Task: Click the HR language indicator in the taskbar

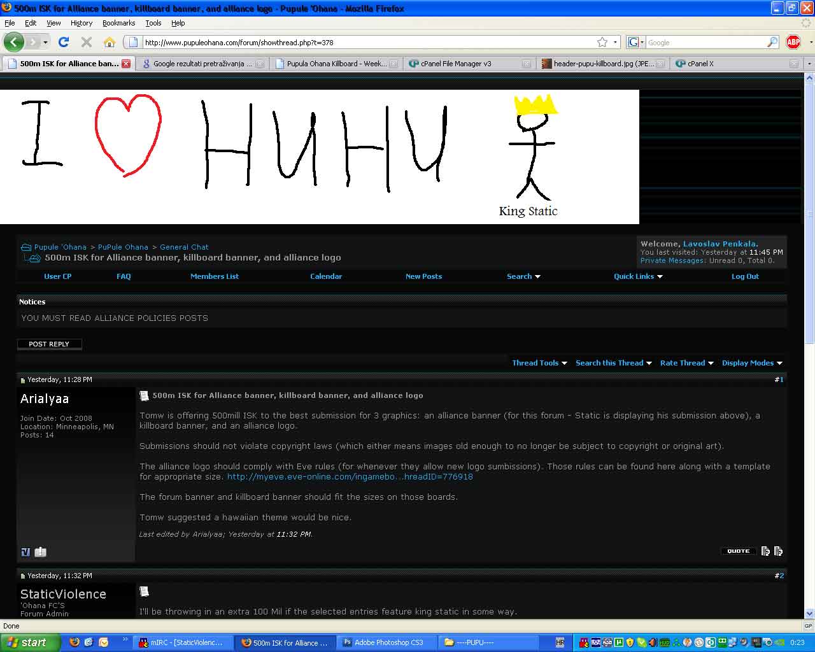Action: [x=560, y=642]
